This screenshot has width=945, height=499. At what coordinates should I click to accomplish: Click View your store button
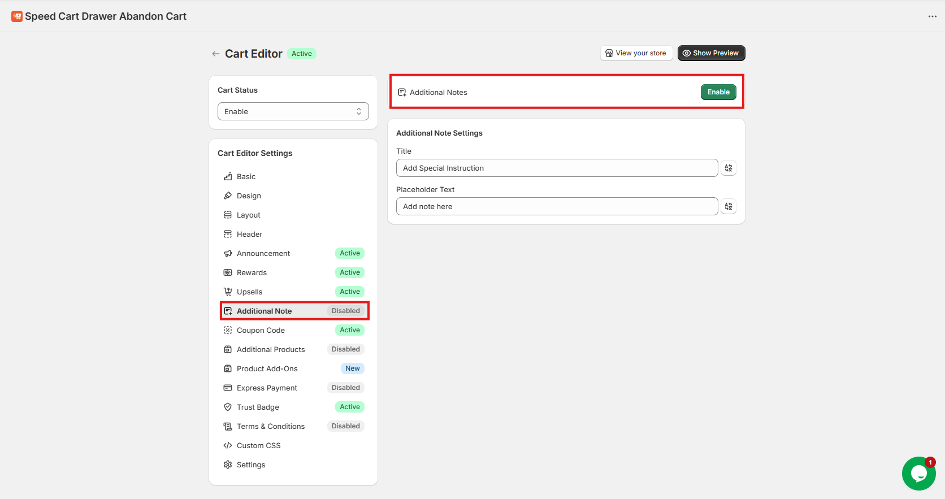pos(636,53)
